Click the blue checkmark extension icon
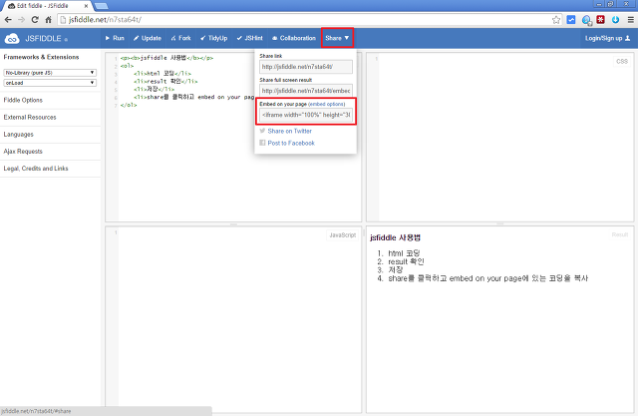Viewport: 638px width, 416px height. [571, 20]
